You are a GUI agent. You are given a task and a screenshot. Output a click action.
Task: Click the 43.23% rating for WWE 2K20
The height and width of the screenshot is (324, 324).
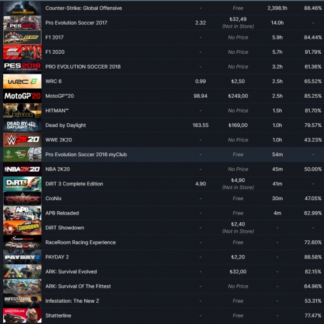click(x=313, y=140)
